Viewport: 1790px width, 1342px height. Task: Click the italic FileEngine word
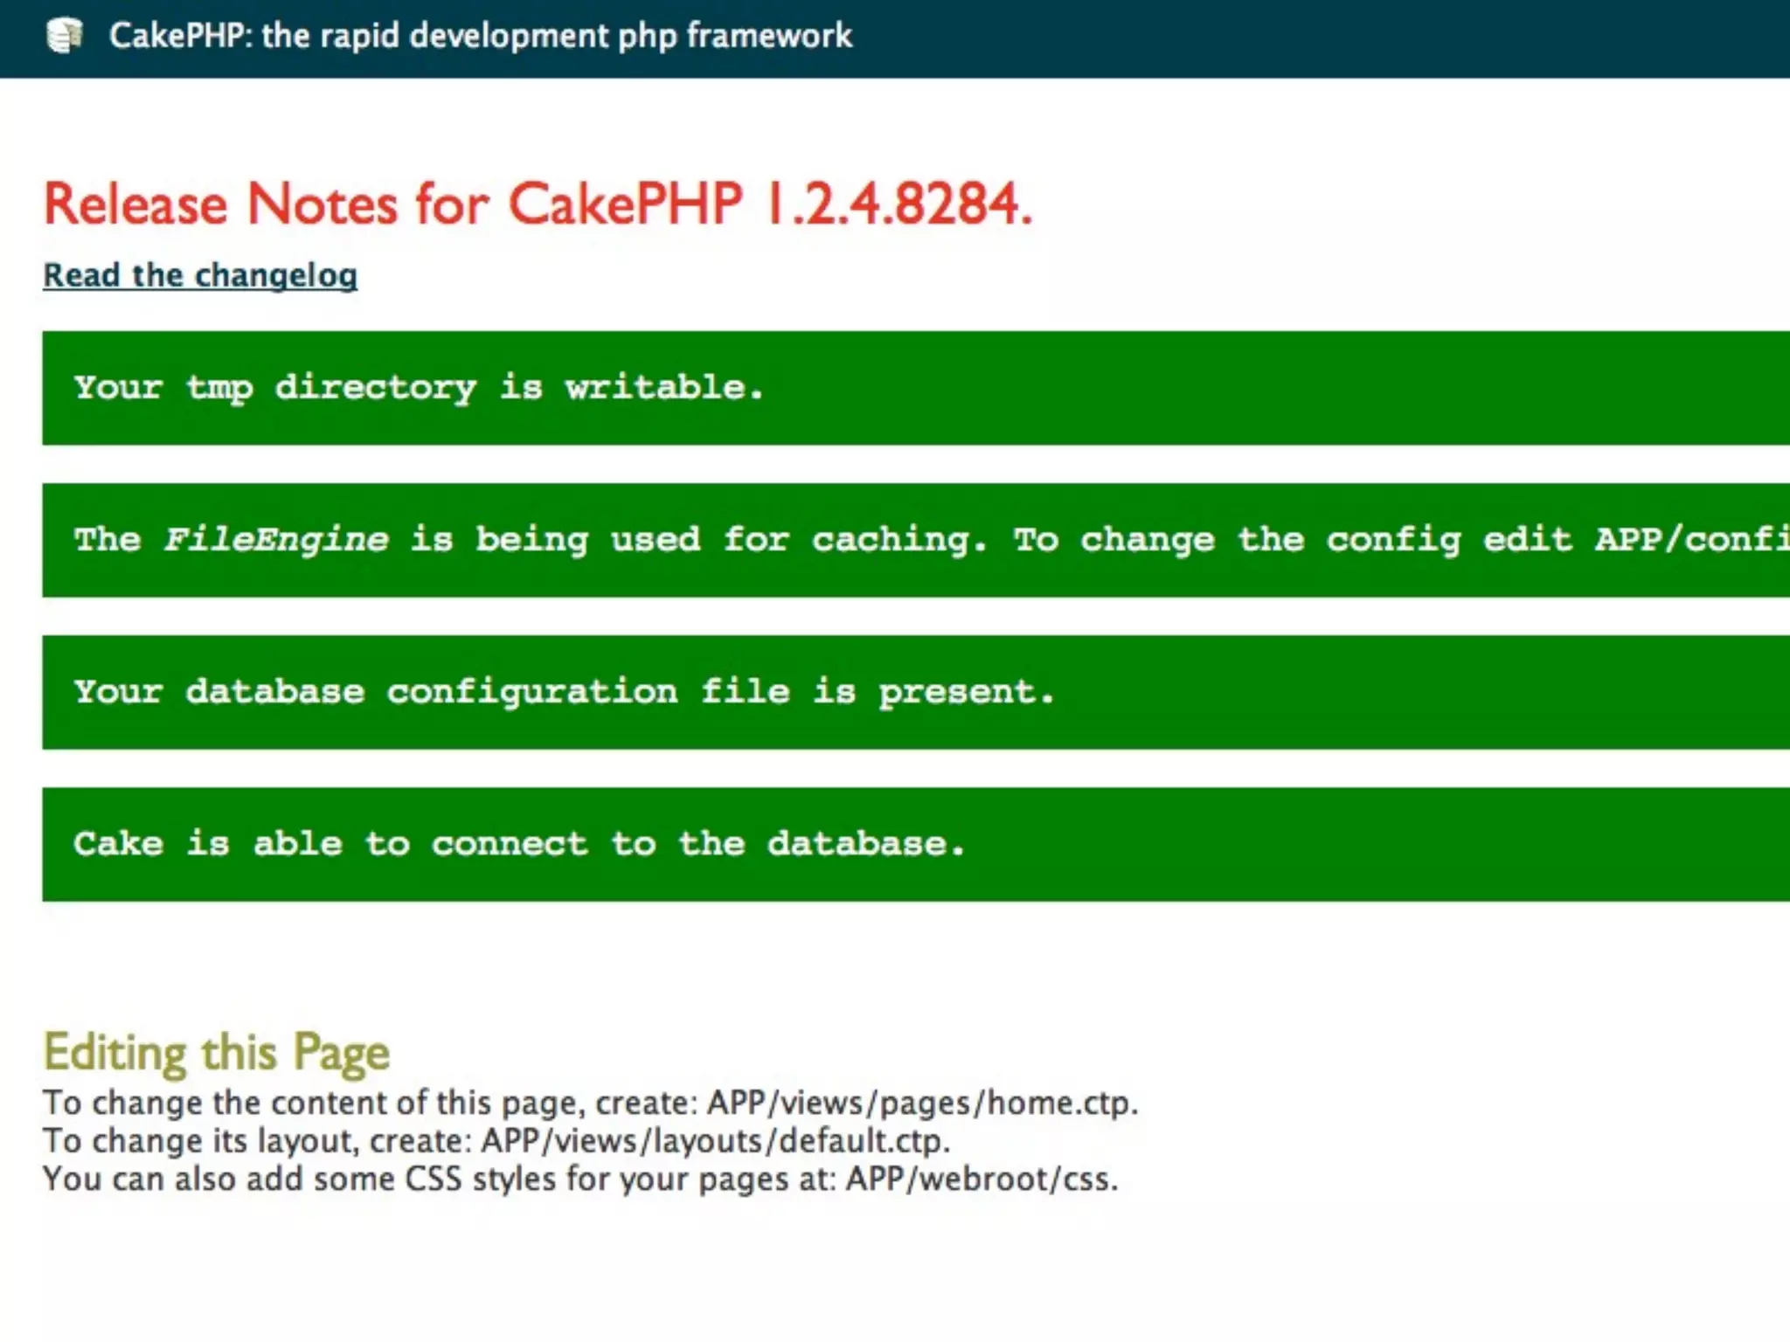click(x=276, y=539)
